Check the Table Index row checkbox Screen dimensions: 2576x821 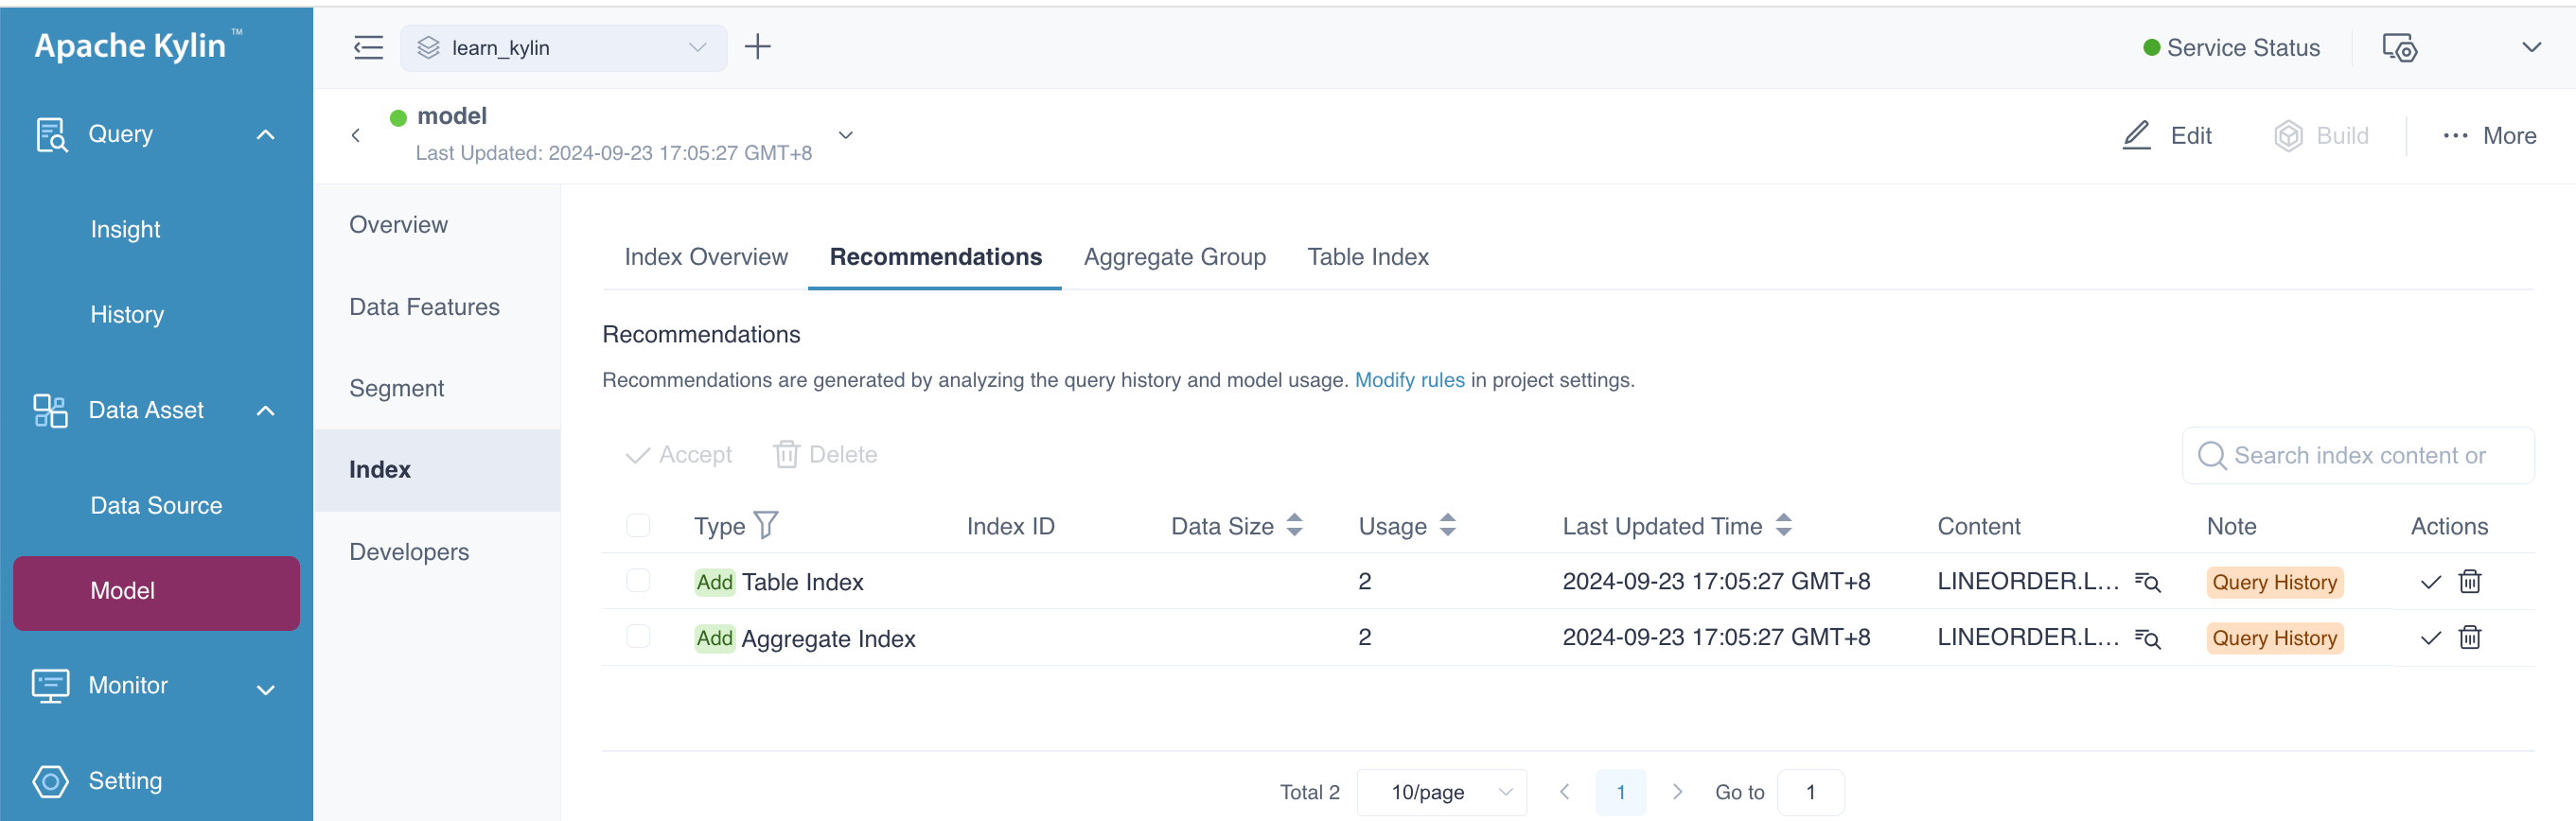coord(638,581)
